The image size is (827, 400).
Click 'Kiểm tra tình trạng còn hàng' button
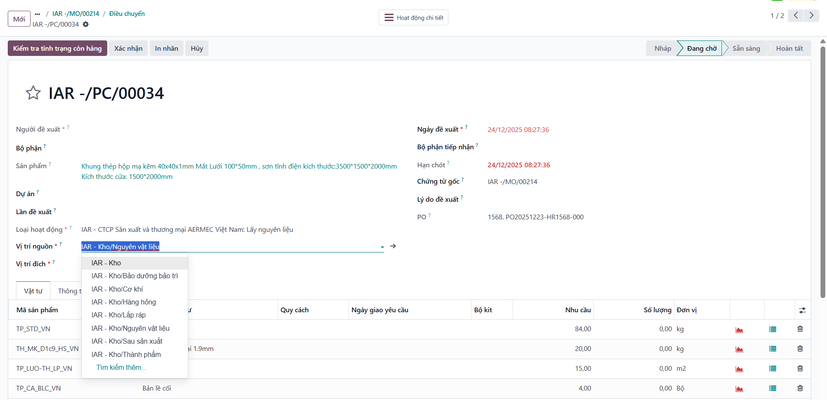pyautogui.click(x=57, y=49)
